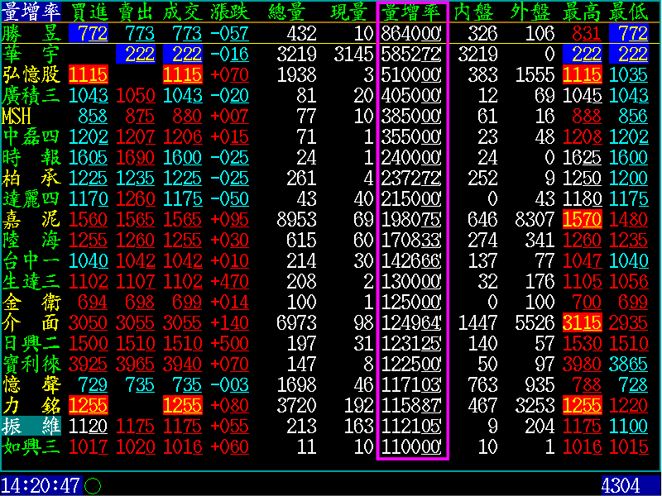Select the MSH stock name

pyautogui.click(x=17, y=116)
